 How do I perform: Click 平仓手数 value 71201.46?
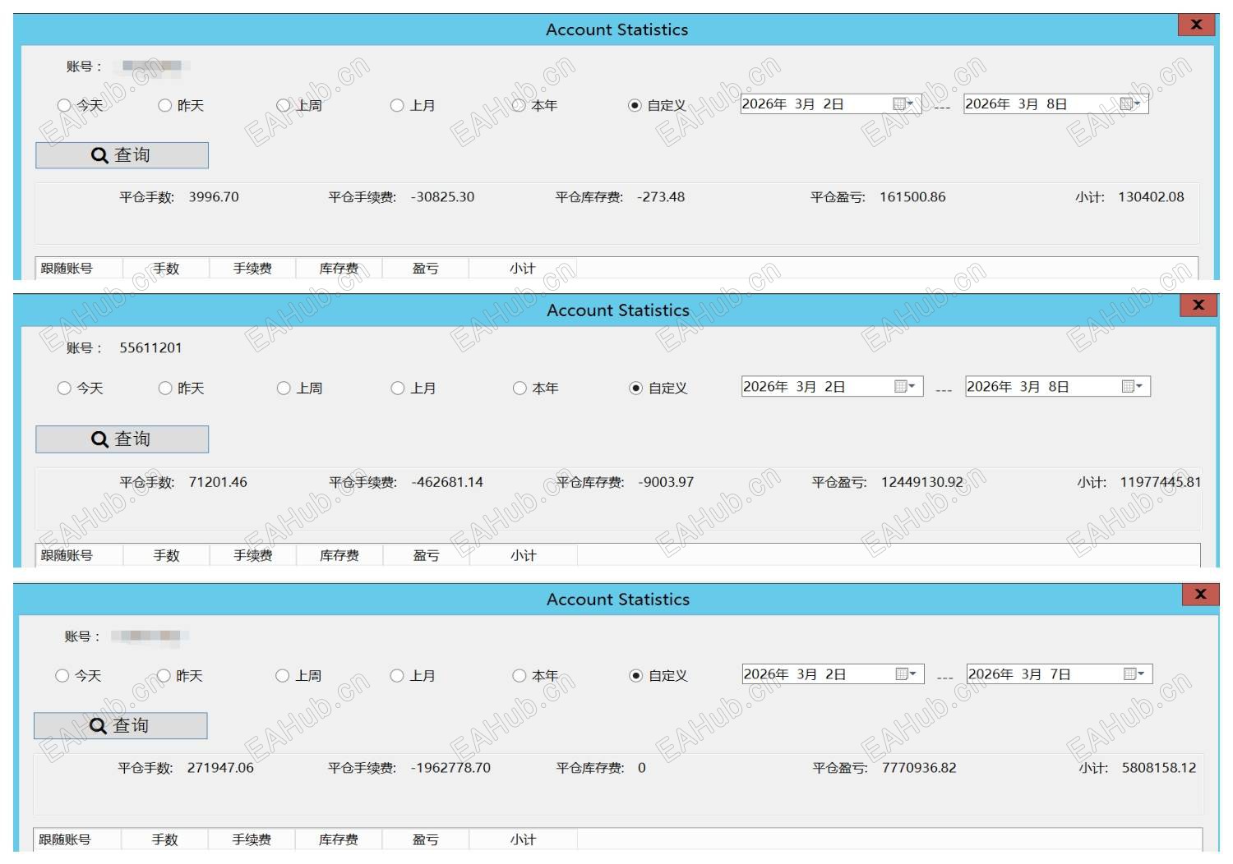(x=218, y=482)
